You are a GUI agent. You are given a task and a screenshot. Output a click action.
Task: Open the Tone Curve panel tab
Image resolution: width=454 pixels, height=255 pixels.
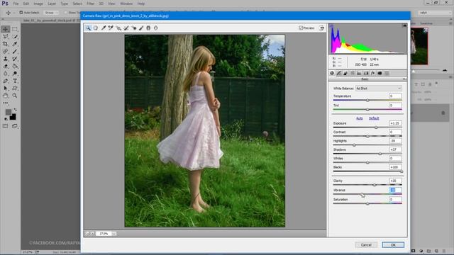pyautogui.click(x=339, y=73)
